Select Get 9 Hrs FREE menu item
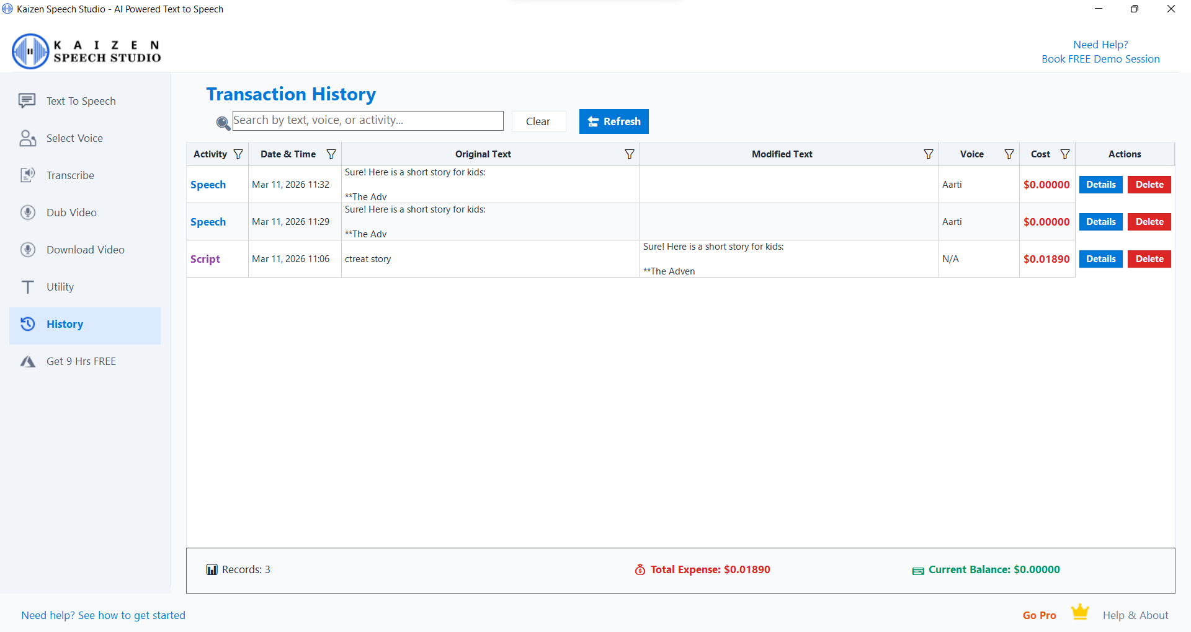This screenshot has width=1191, height=632. 81,361
